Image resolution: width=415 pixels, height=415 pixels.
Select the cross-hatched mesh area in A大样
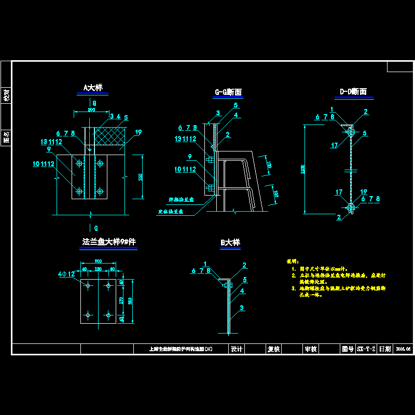coord(109,136)
